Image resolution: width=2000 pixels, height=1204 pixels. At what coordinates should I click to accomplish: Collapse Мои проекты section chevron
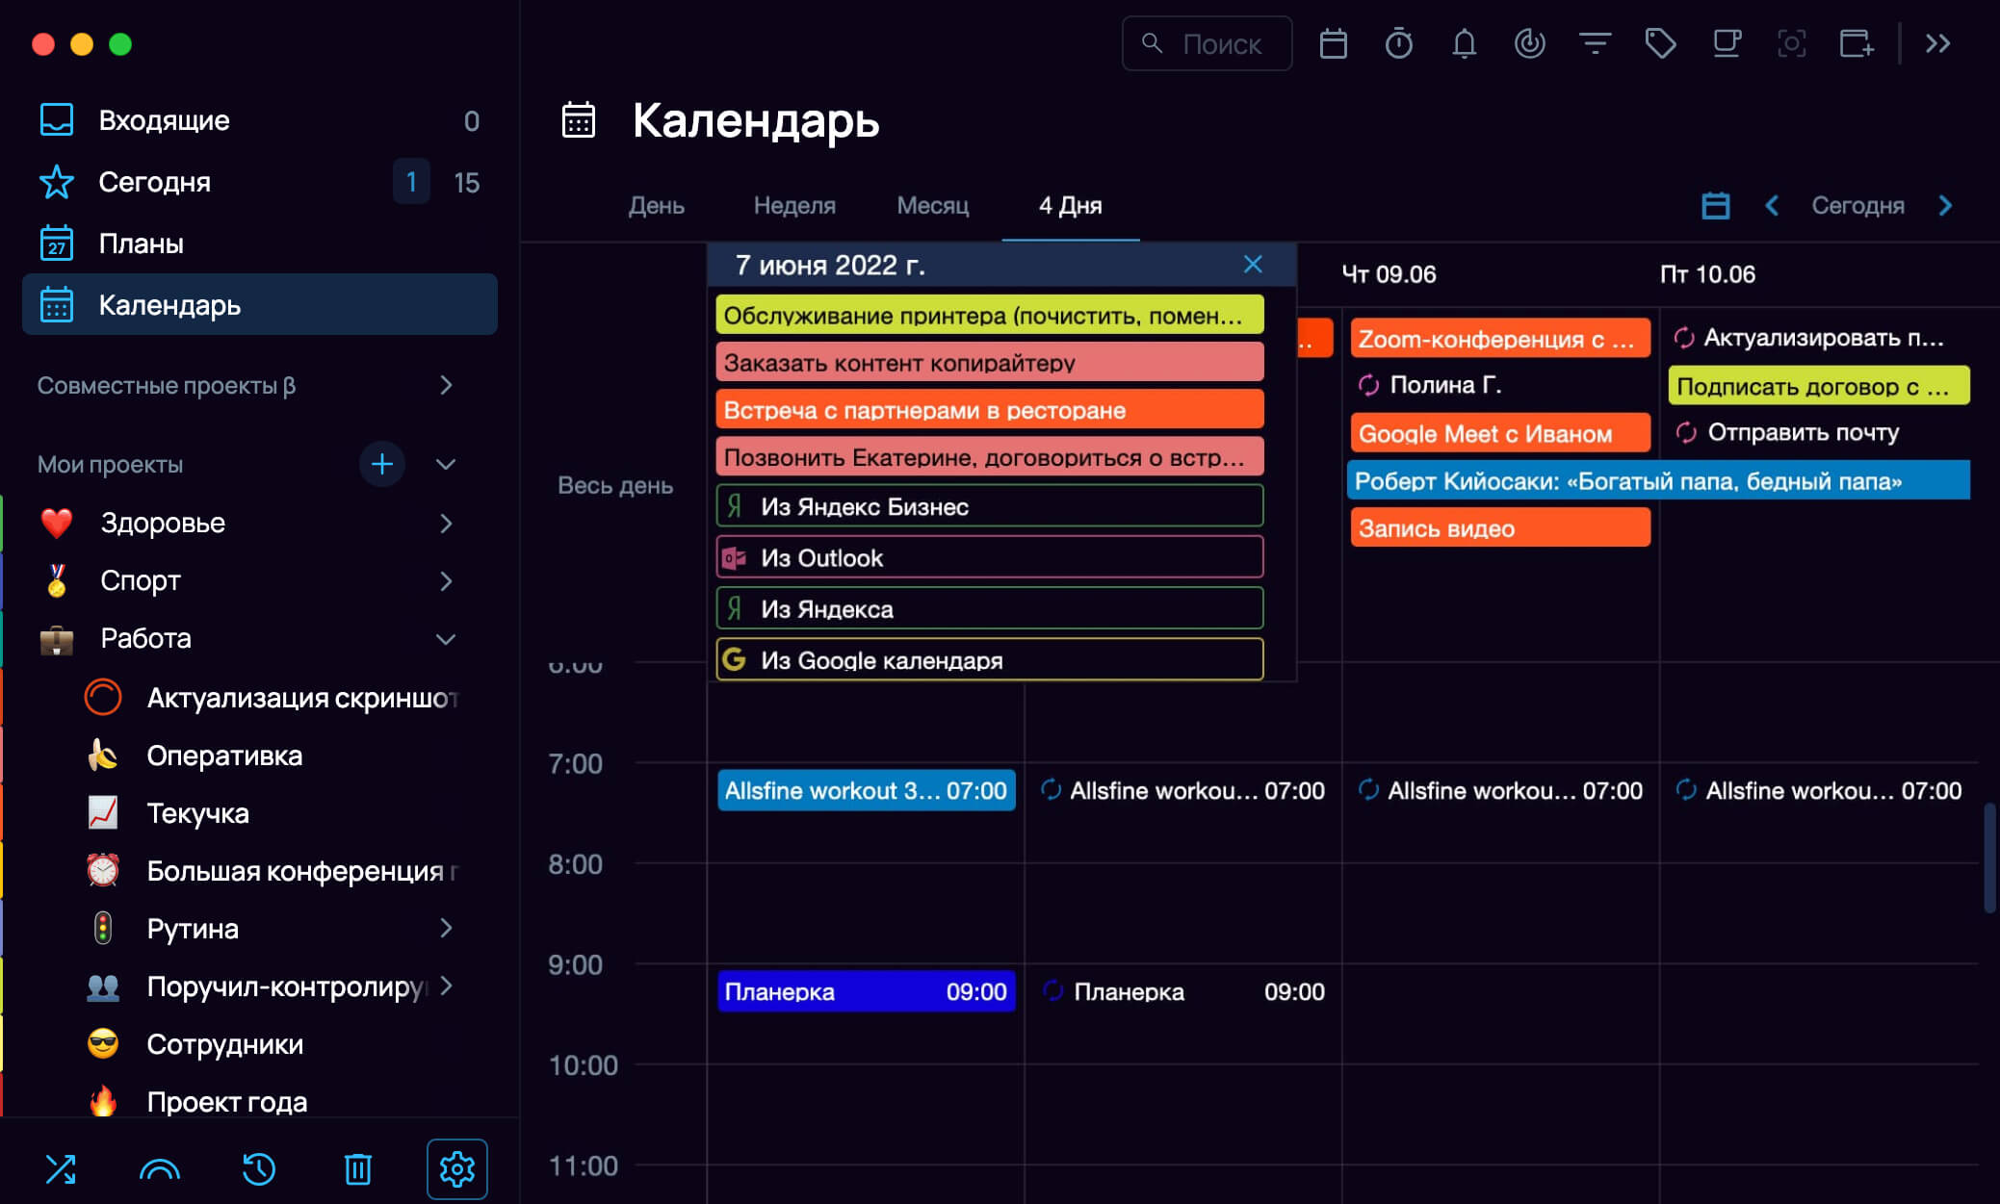446,464
